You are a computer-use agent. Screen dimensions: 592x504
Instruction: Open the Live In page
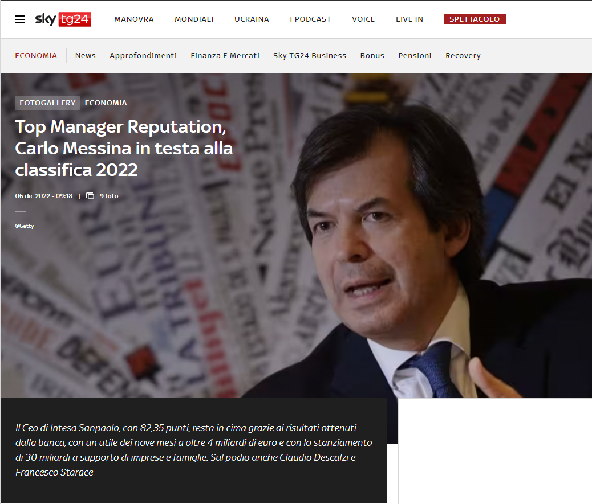point(409,19)
